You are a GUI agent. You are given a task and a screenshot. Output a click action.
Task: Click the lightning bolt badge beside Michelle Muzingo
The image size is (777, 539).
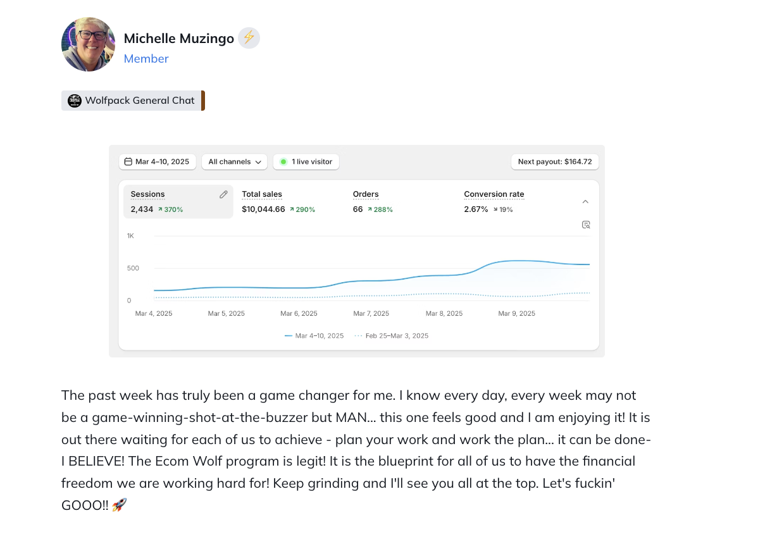click(x=249, y=38)
